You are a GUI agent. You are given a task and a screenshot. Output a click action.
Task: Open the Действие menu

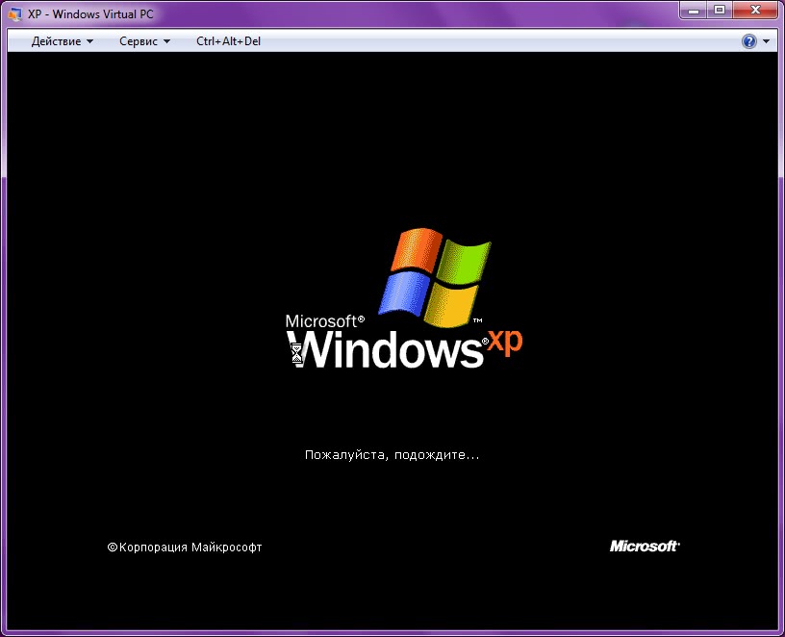coord(63,41)
